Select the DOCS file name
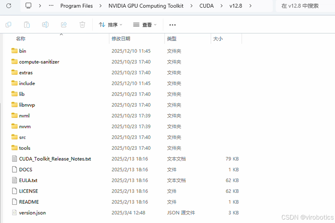335x223 pixels. (x=26, y=169)
